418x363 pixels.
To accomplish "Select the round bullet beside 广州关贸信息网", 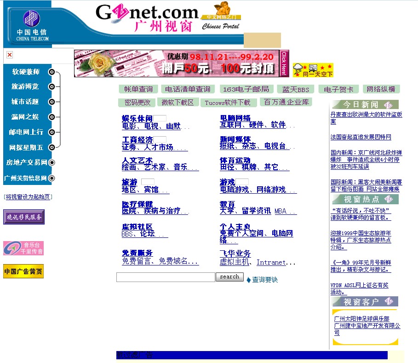I will [x=52, y=178].
